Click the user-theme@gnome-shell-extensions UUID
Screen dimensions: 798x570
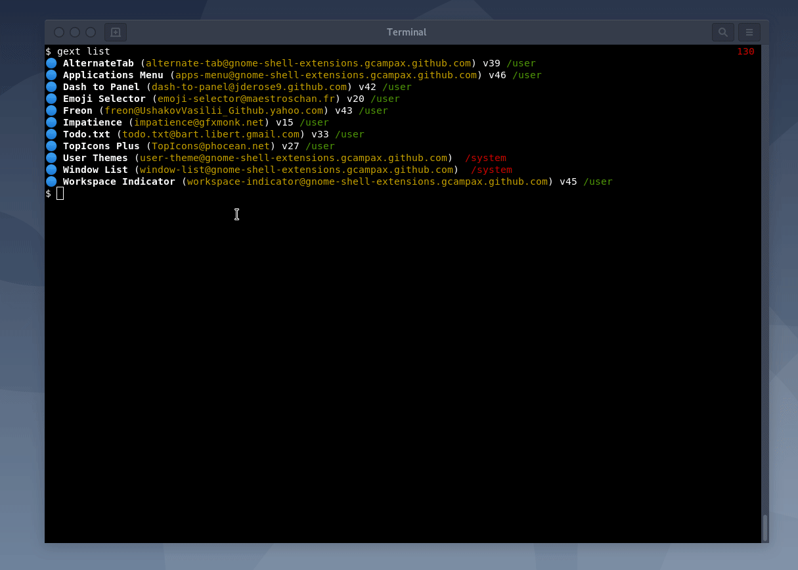[294, 158]
